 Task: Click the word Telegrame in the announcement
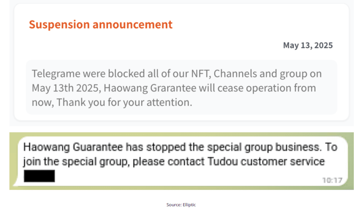tap(56, 74)
